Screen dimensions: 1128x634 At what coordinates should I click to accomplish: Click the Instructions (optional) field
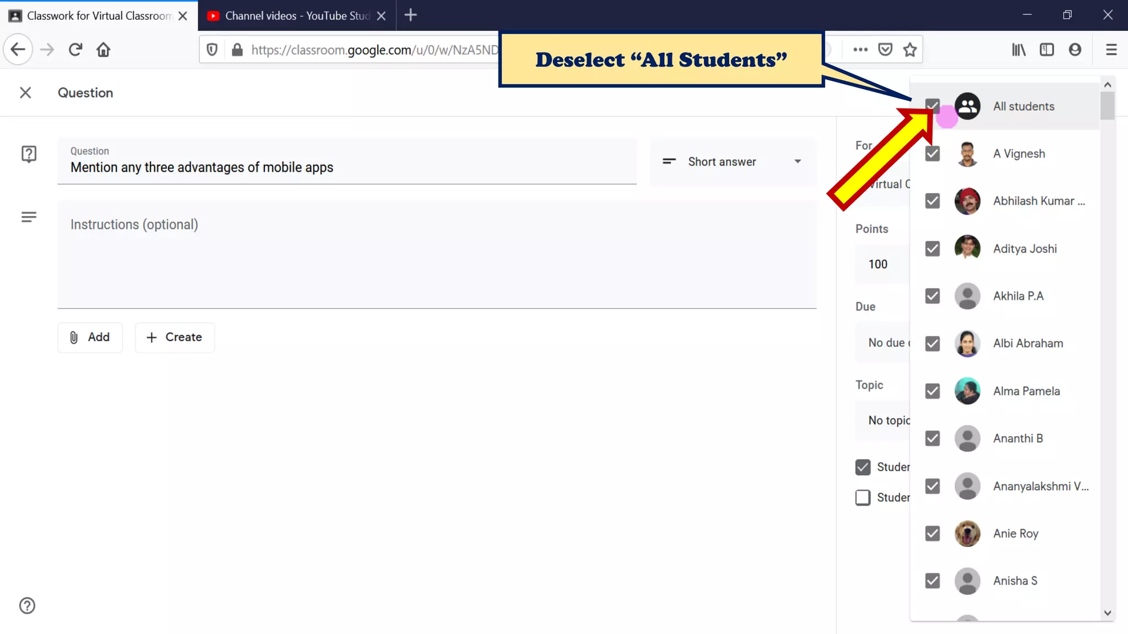[x=437, y=254]
